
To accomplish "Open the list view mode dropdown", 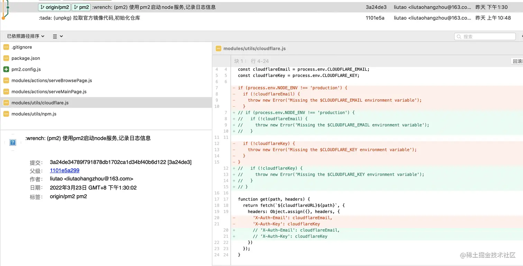I will click(x=58, y=36).
